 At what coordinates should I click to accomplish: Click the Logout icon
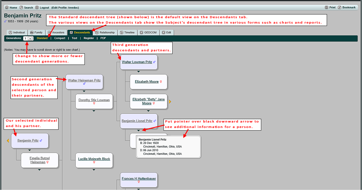(x=37, y=8)
